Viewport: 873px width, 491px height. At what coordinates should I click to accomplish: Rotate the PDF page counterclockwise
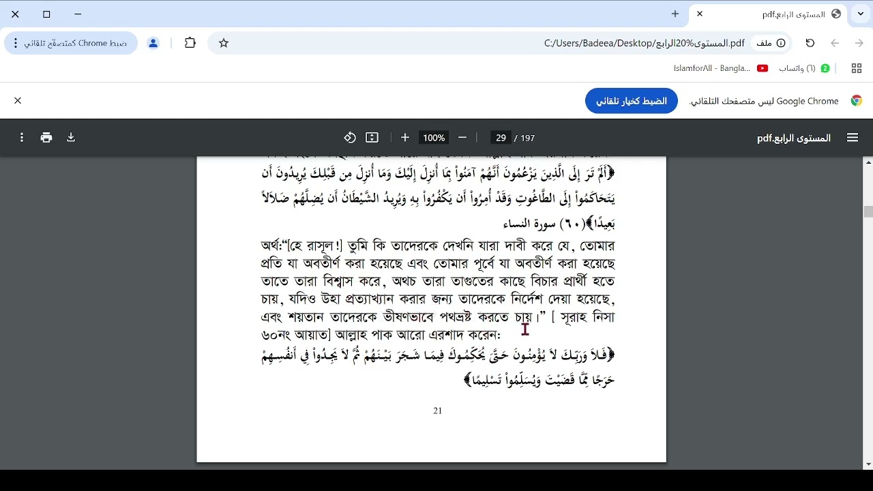(x=350, y=138)
